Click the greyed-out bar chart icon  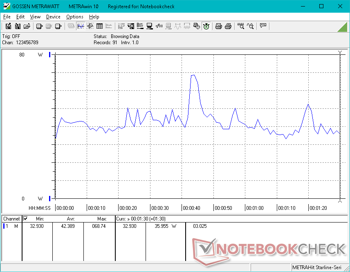click(x=109, y=26)
